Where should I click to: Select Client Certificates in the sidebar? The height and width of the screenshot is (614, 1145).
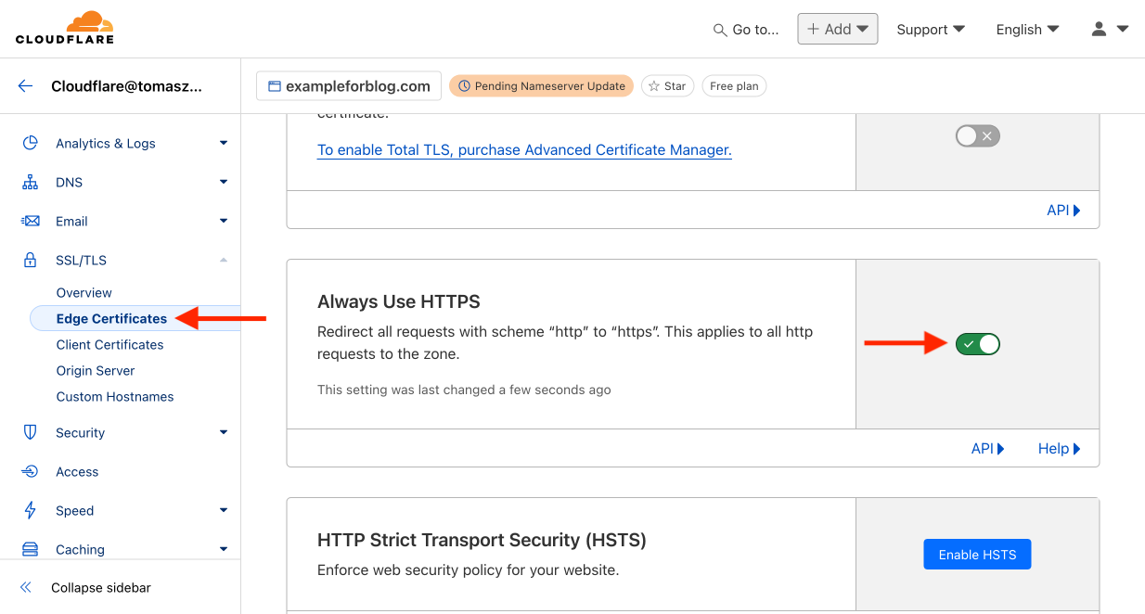click(109, 345)
